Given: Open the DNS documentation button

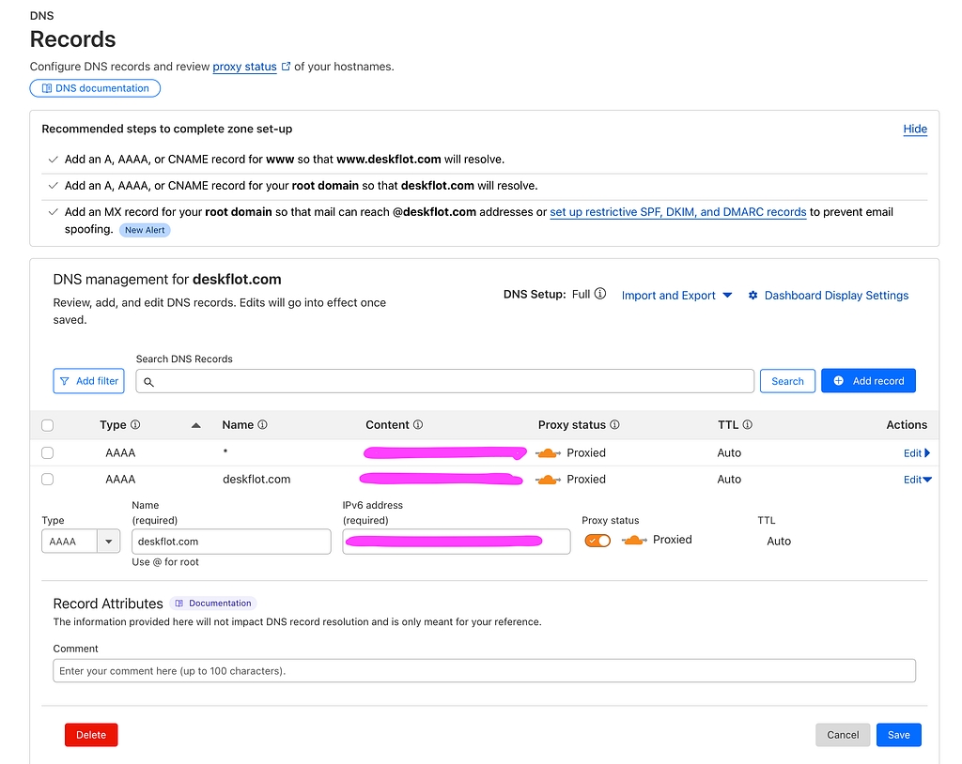Looking at the screenshot, I should [x=95, y=88].
